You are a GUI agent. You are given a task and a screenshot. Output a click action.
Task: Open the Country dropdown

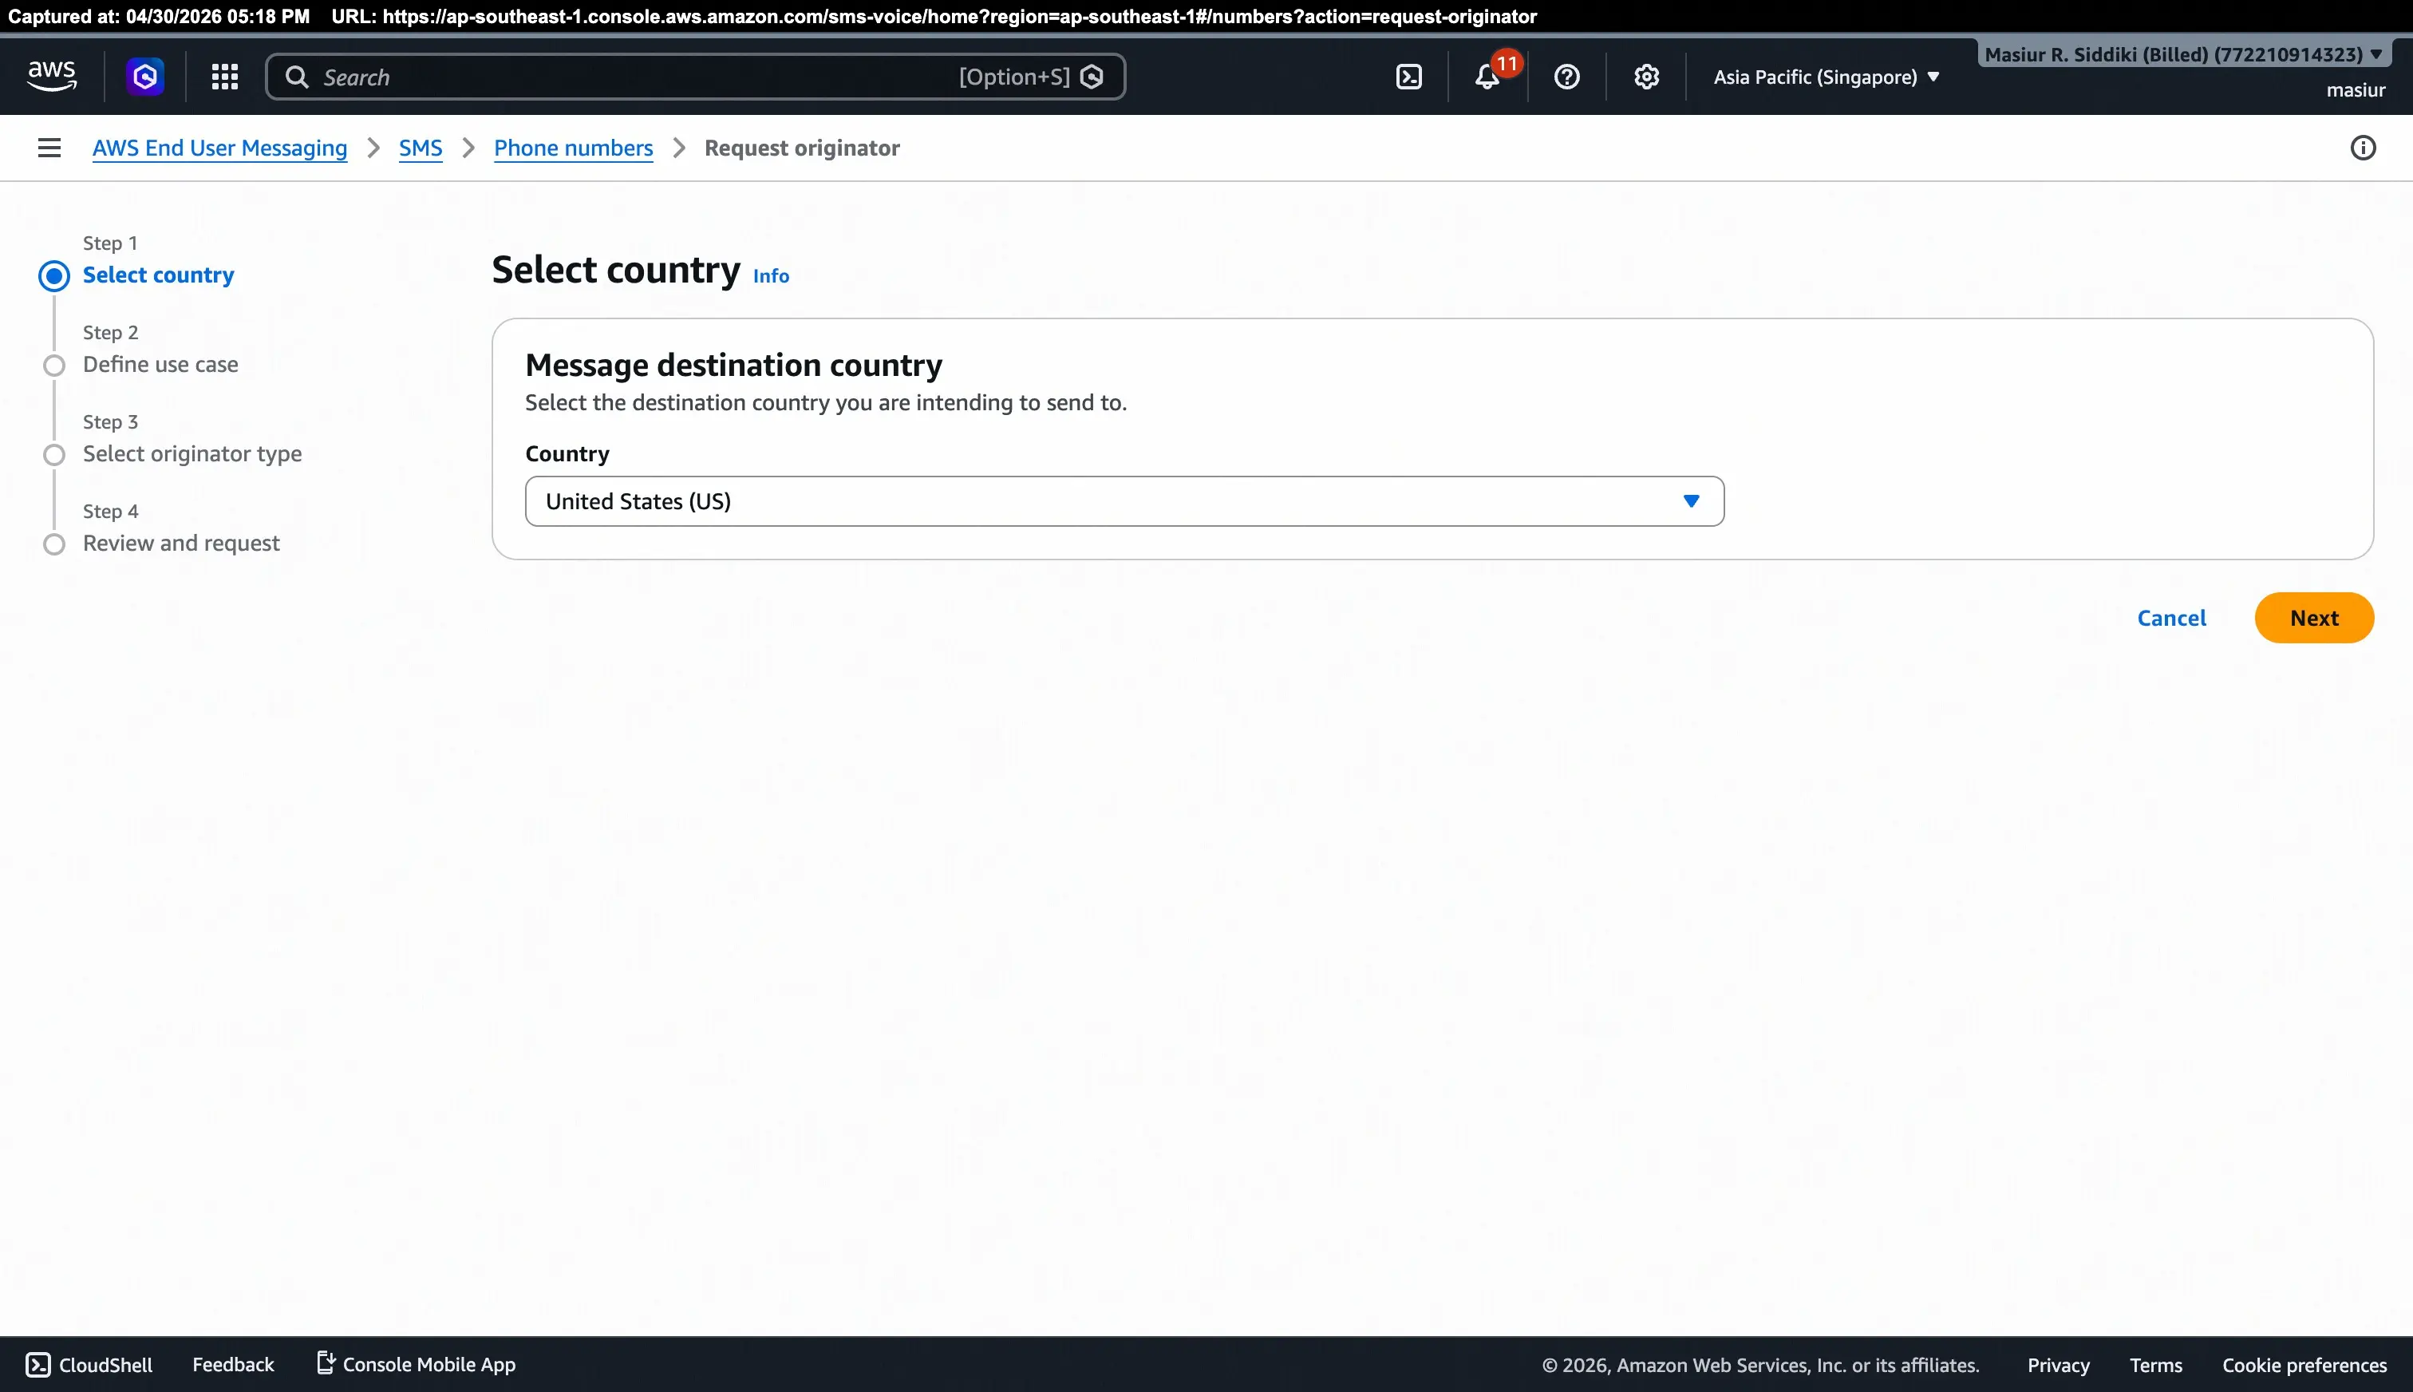pos(1124,501)
